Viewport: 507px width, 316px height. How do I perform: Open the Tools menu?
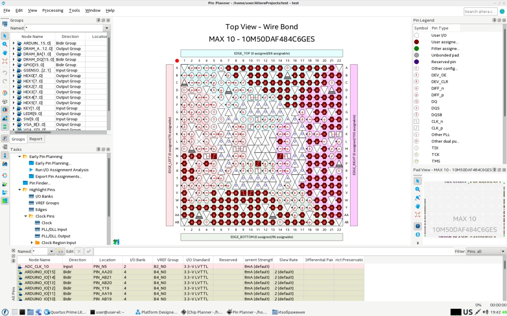point(74,10)
